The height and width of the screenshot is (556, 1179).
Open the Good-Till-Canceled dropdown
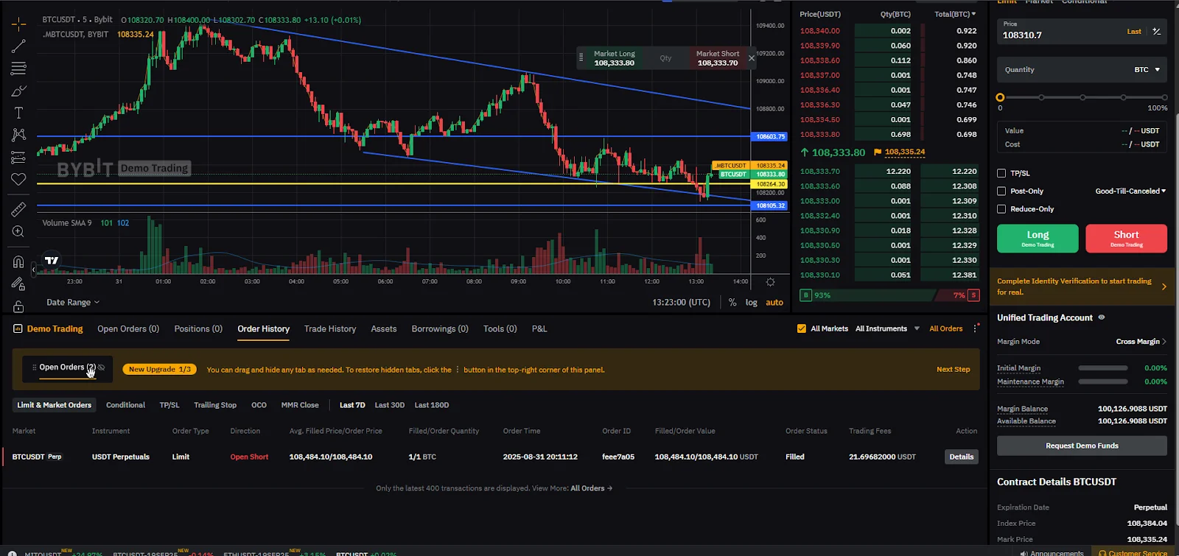pyautogui.click(x=1130, y=191)
